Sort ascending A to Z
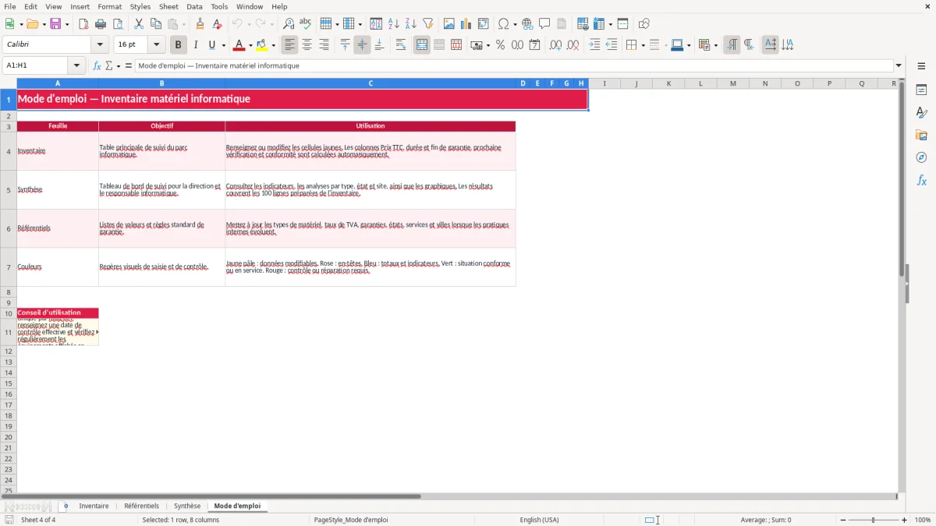 tap(394, 24)
